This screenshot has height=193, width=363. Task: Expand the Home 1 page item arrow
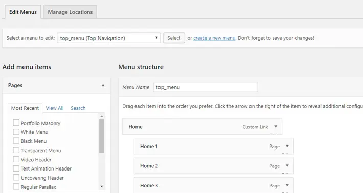(x=287, y=146)
